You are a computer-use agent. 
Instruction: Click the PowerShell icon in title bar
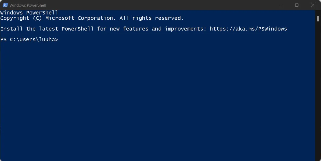[x=5, y=5]
